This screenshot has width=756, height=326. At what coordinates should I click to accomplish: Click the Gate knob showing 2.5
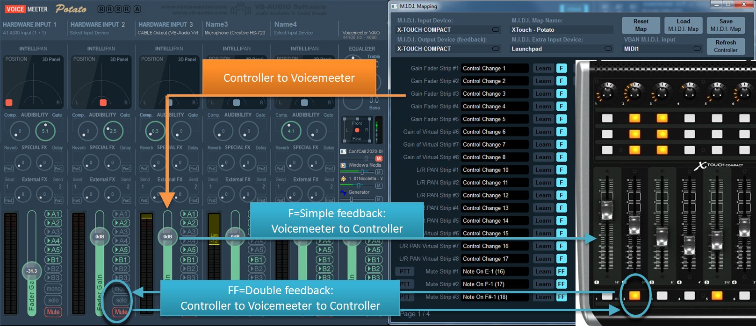click(x=113, y=131)
